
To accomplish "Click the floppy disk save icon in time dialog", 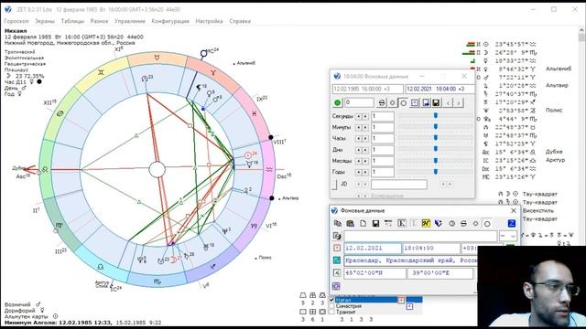I will pos(436,102).
